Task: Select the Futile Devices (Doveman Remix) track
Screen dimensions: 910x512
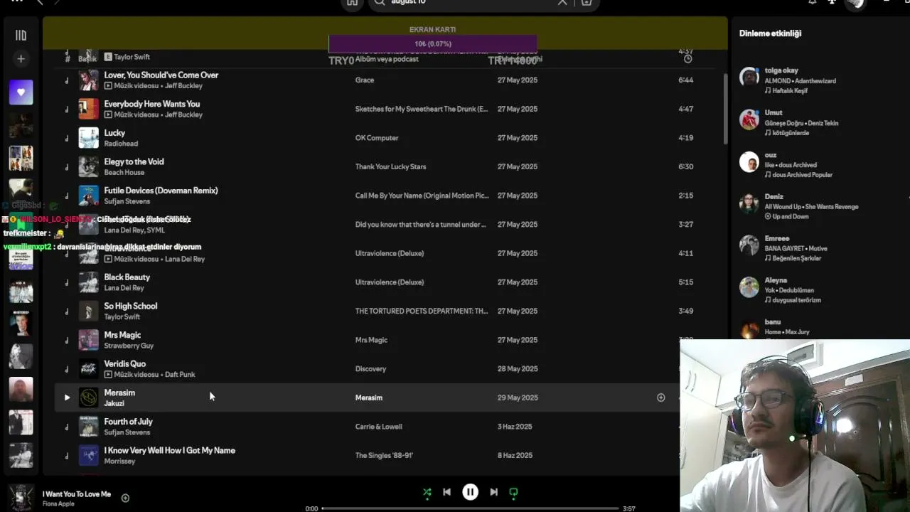Action: pyautogui.click(x=161, y=191)
